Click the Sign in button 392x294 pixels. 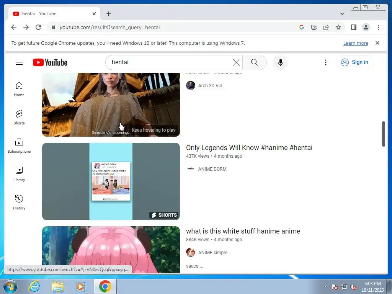click(x=355, y=62)
